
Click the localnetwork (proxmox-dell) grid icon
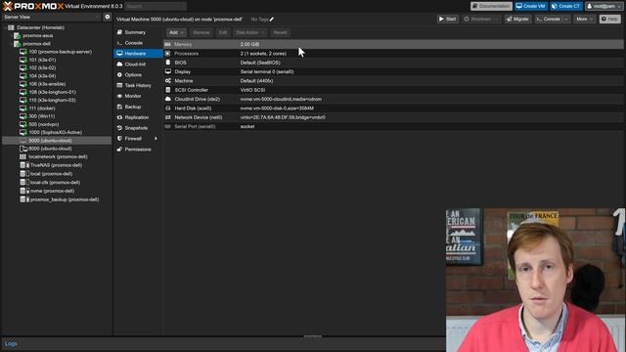click(x=22, y=156)
